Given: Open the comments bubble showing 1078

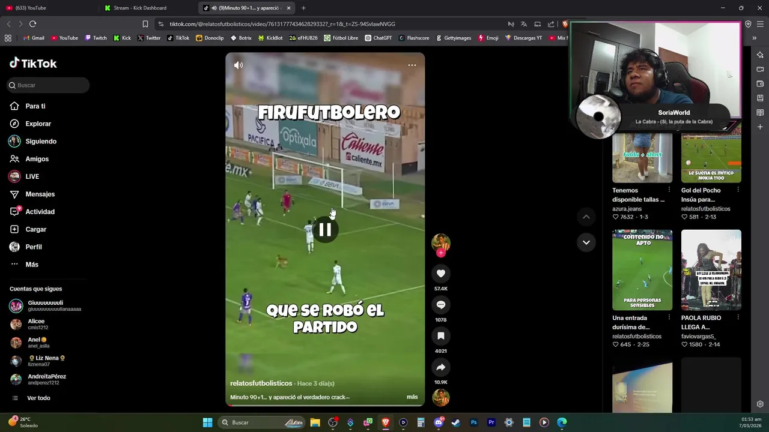Looking at the screenshot, I should click(x=440, y=305).
